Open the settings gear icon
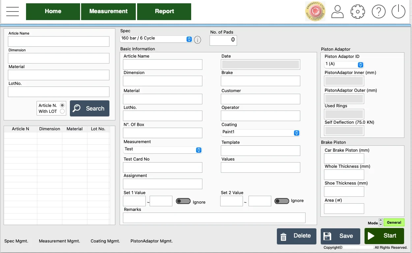The width and height of the screenshot is (412, 253). click(358, 12)
